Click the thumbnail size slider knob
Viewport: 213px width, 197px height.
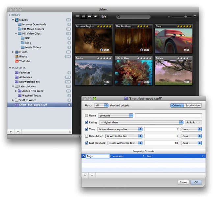coord(186,16)
